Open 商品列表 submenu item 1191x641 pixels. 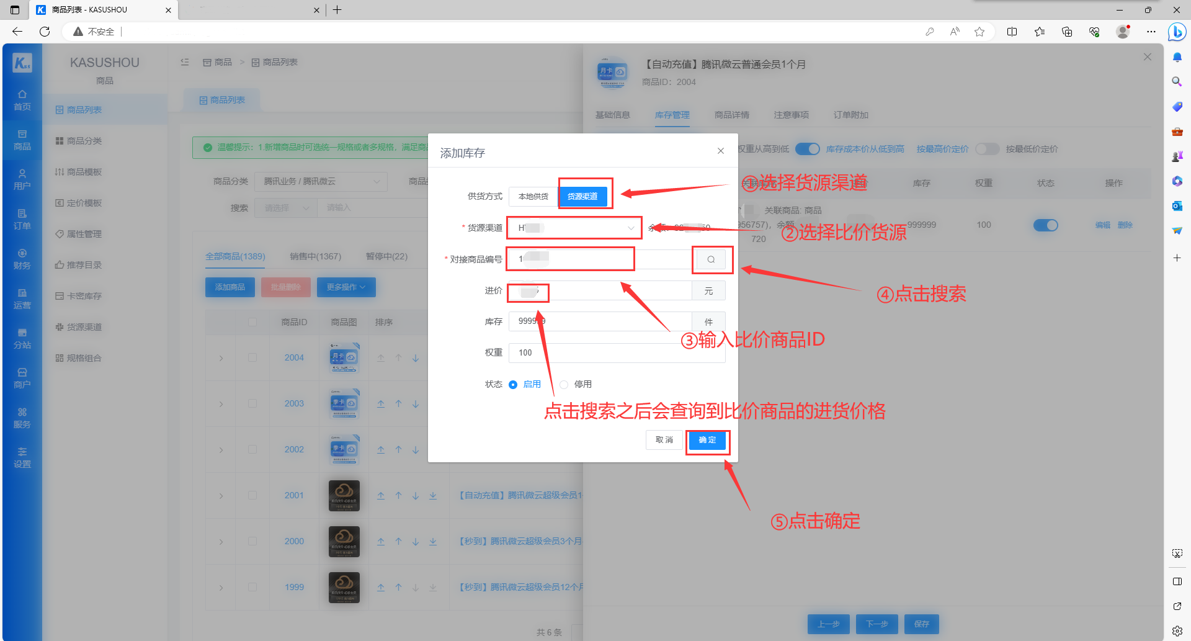(x=105, y=110)
